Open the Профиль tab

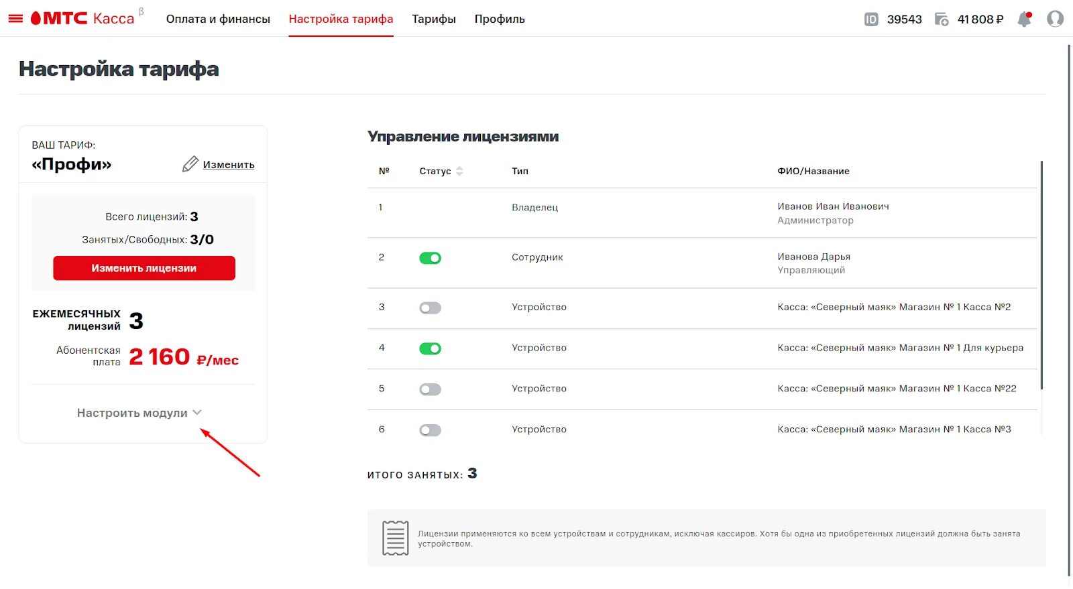(x=500, y=19)
